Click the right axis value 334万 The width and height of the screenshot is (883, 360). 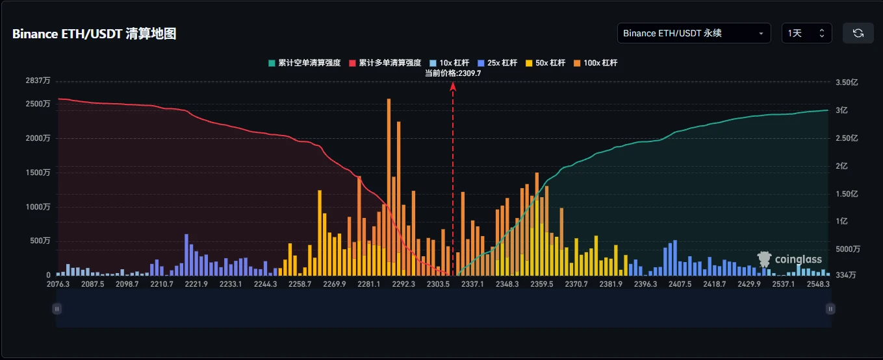[x=847, y=276]
